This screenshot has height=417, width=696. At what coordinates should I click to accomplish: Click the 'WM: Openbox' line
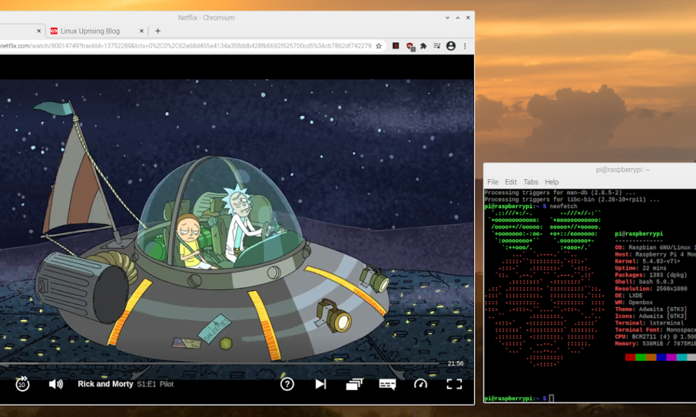click(x=633, y=302)
